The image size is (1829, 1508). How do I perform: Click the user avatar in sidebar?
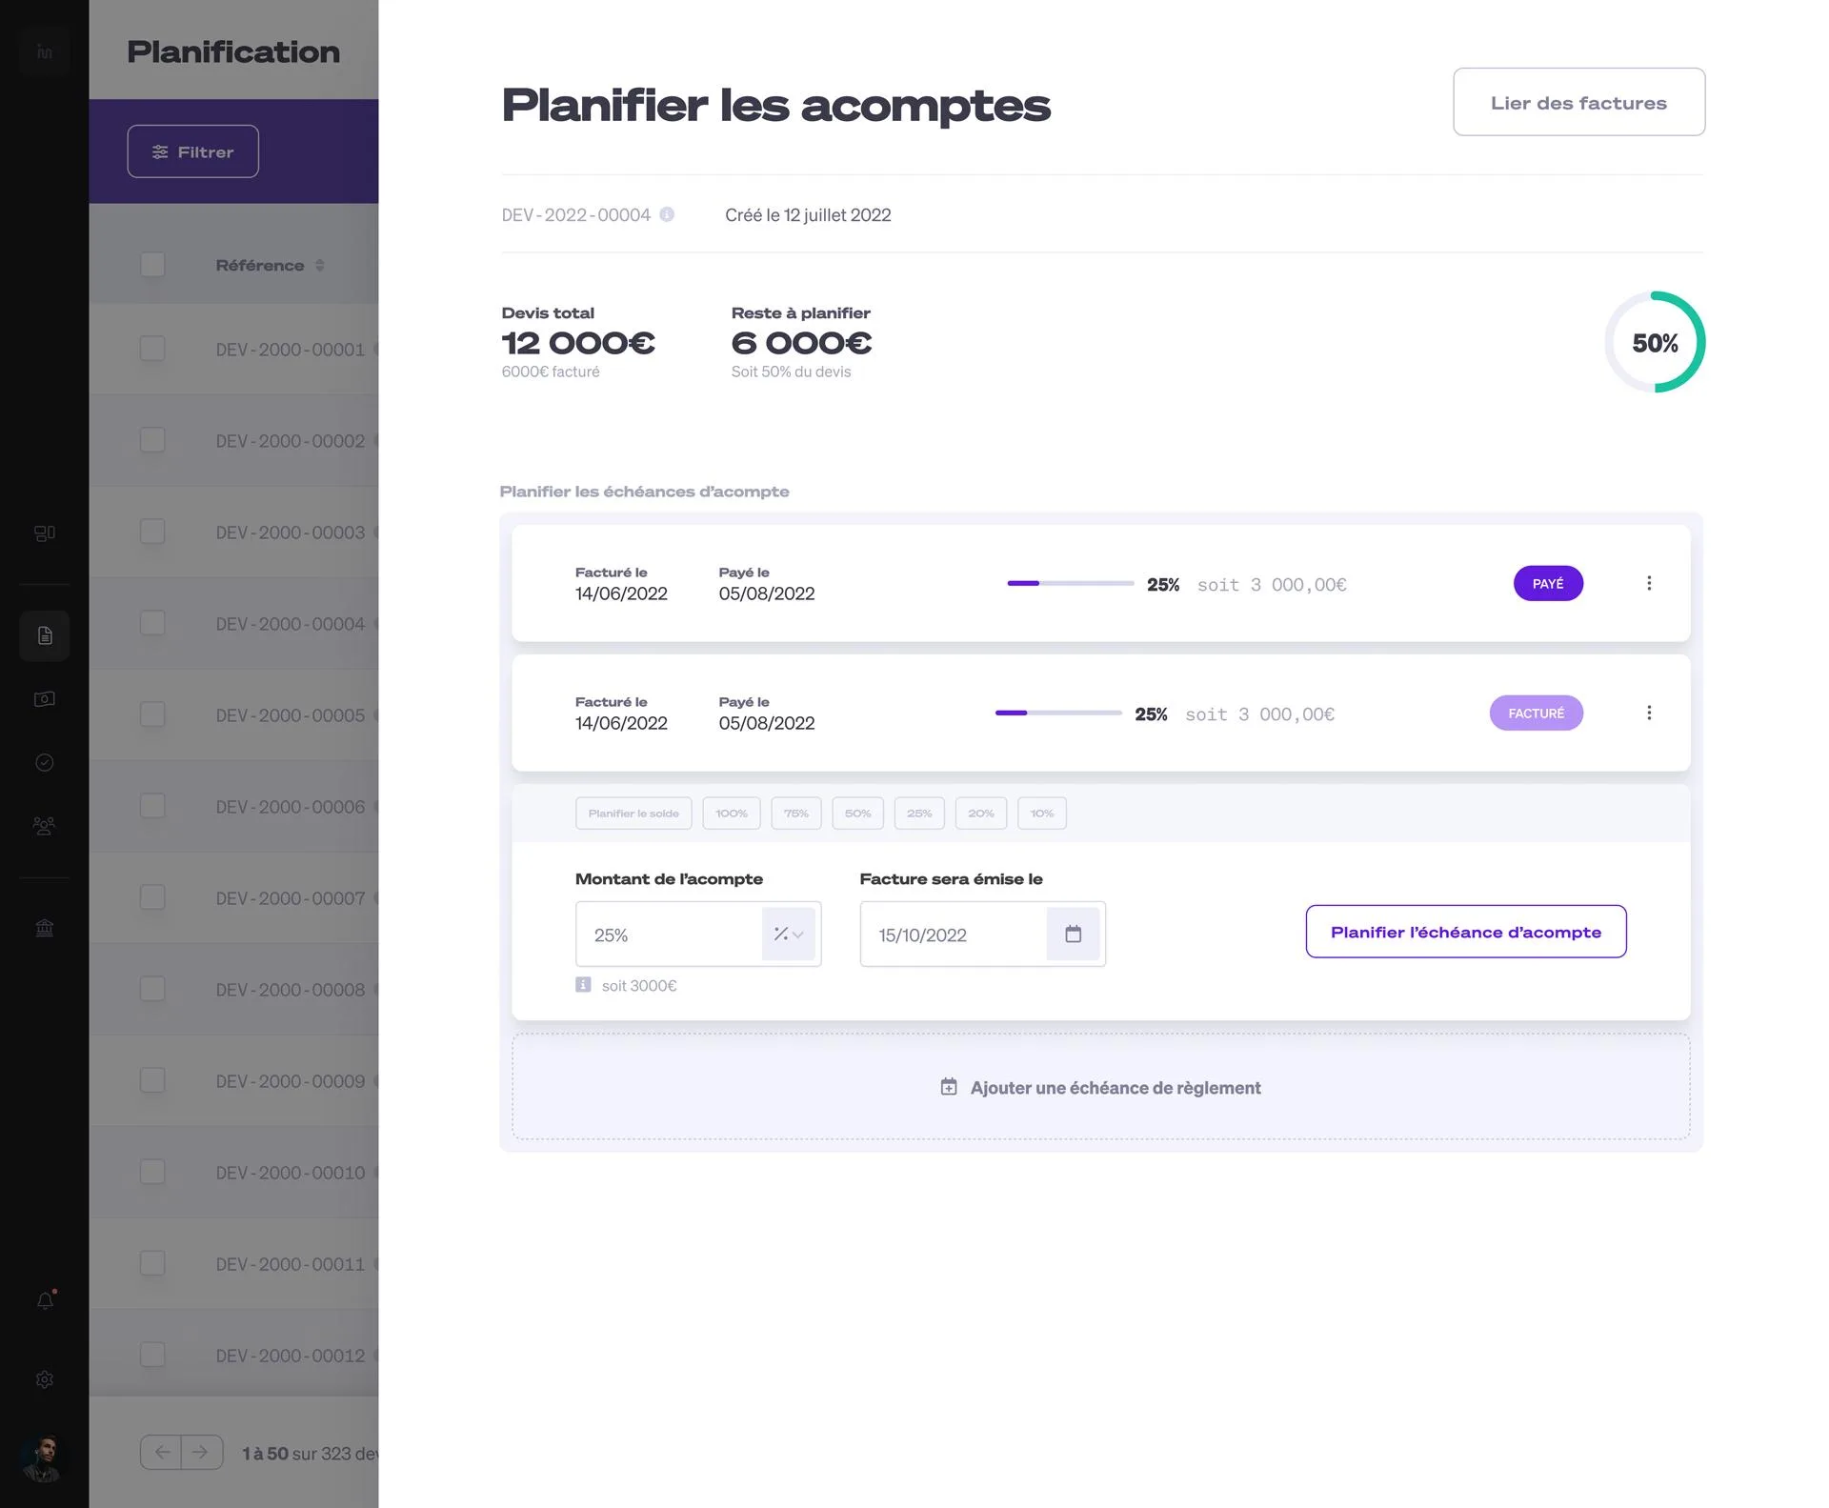click(42, 1458)
